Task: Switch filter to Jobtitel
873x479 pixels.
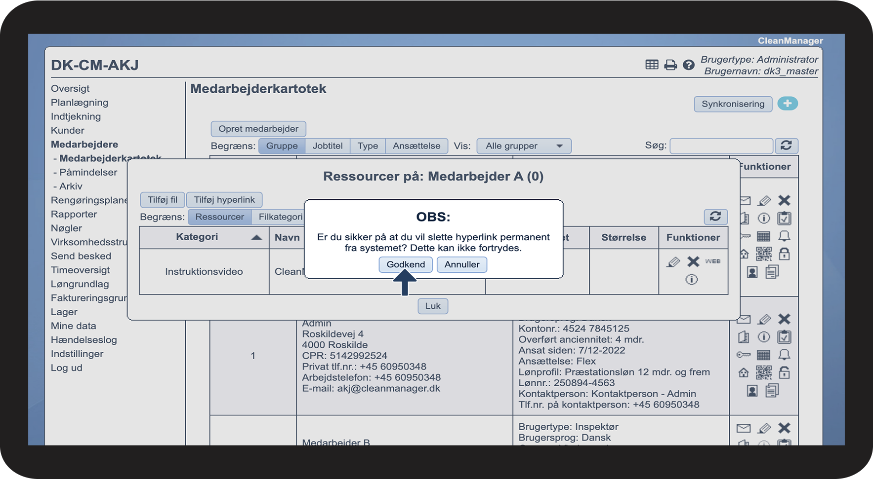Action: pos(327,146)
